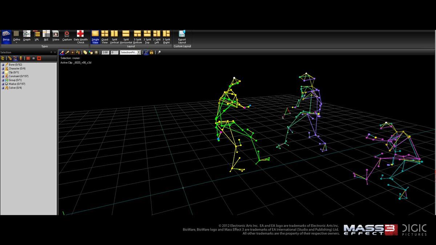Image resolution: width=436 pixels, height=245 pixels.
Task: Click the 2.00 value input field
Action: [x=105, y=53]
